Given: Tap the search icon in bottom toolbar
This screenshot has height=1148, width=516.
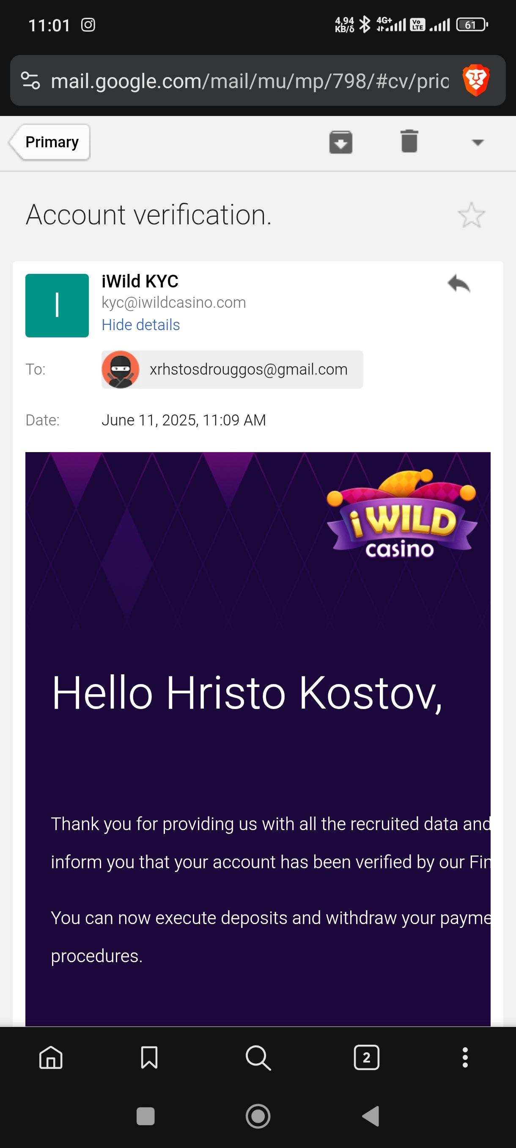Looking at the screenshot, I should tap(258, 1057).
